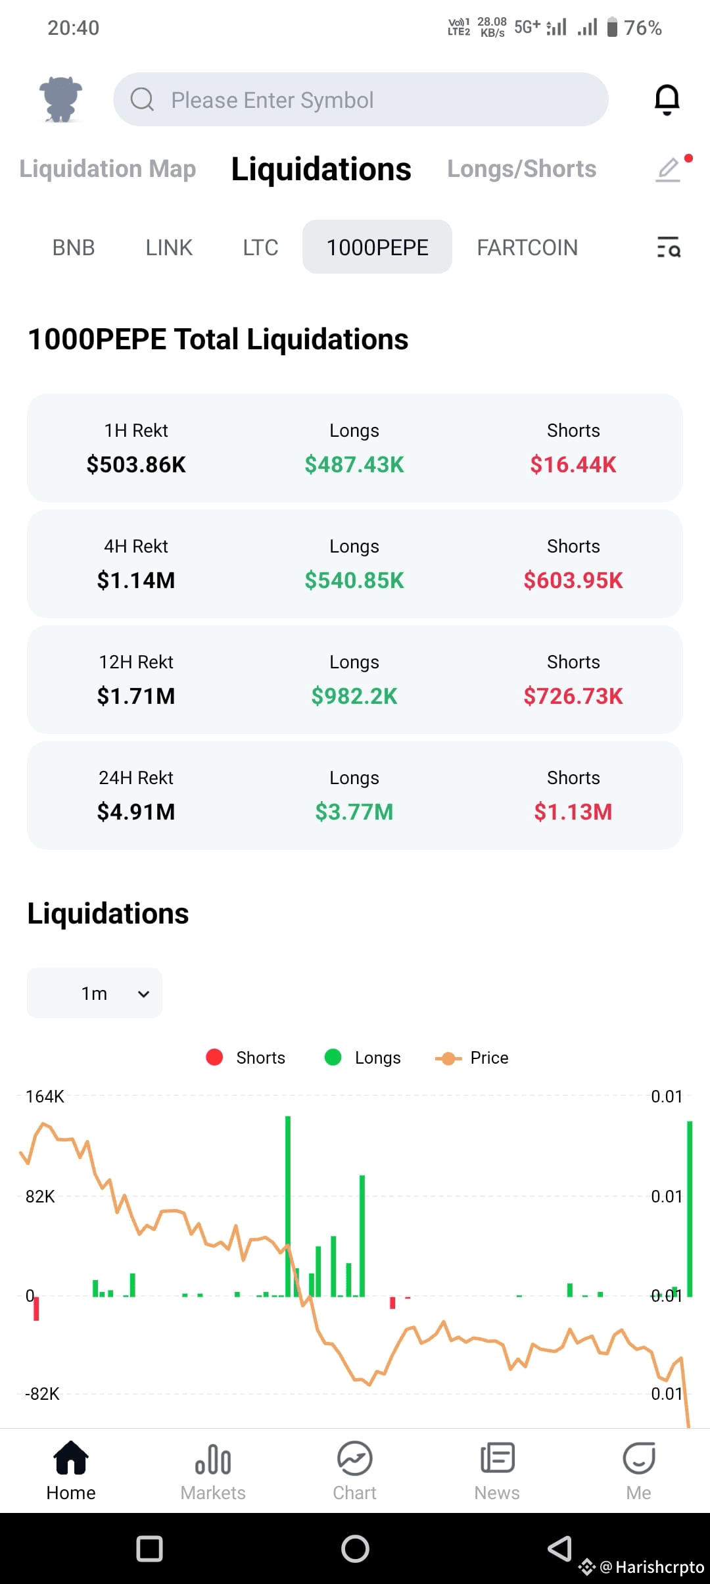This screenshot has height=1584, width=710.
Task: Tap the edit pencil icon
Action: click(669, 169)
